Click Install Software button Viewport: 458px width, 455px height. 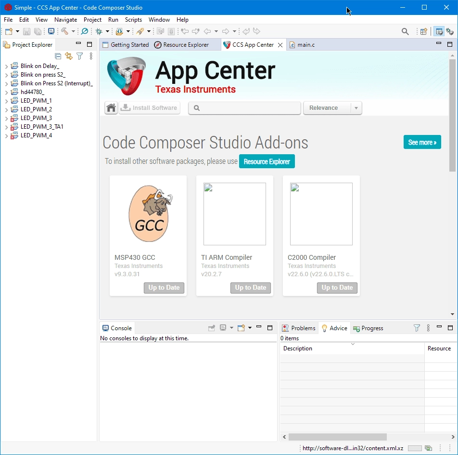pos(149,108)
